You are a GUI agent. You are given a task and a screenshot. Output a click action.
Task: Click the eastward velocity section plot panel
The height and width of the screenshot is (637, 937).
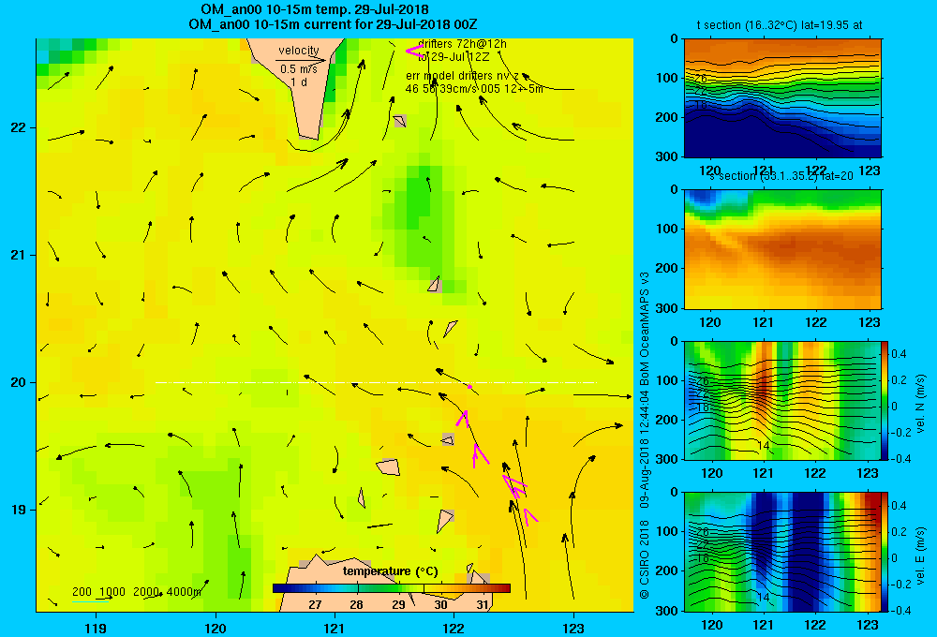pyautogui.click(x=782, y=552)
